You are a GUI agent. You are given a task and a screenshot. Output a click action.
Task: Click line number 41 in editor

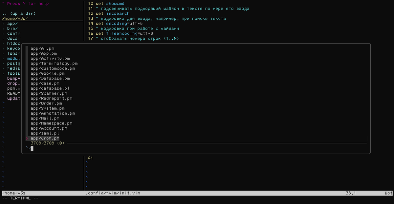[x=91, y=158]
